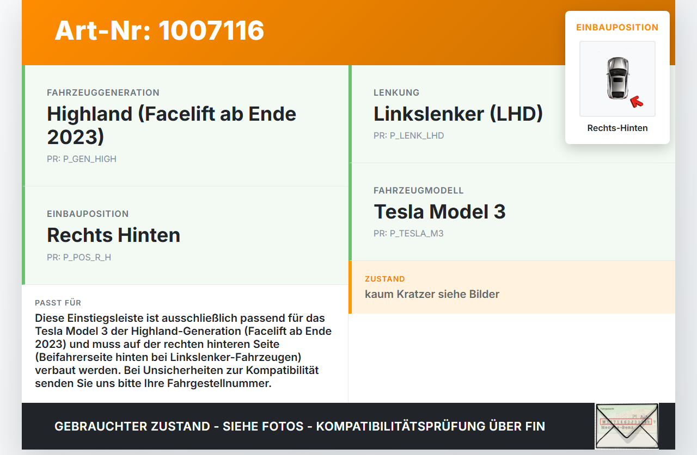
Task: Click the red arrow marking rear-right position
Action: [x=636, y=101]
